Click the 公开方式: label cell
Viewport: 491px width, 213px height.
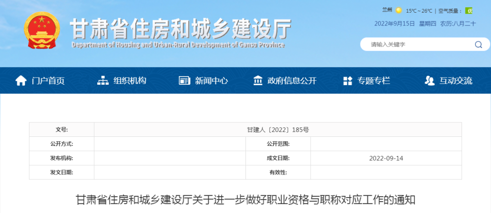click(x=62, y=144)
